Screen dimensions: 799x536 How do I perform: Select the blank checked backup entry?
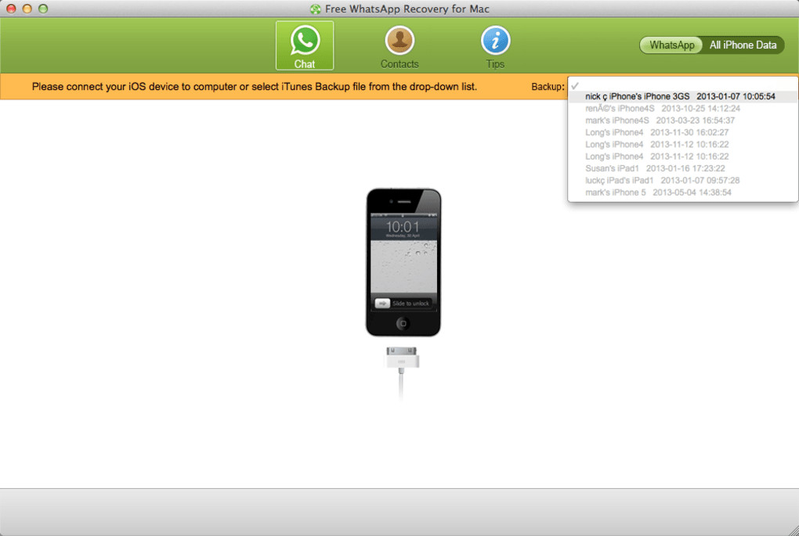point(683,85)
